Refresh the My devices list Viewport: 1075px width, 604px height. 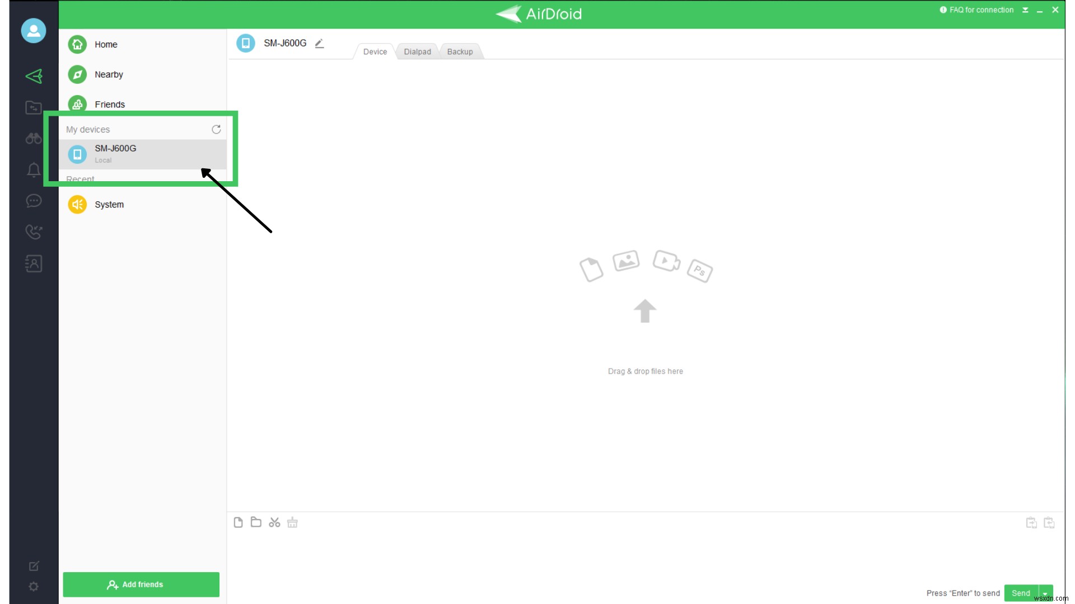[x=216, y=129]
